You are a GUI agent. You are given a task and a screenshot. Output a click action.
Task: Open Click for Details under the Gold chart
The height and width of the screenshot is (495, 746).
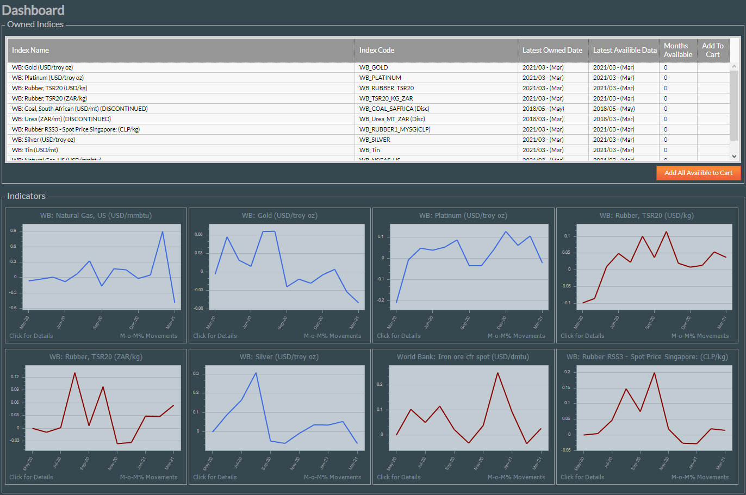[x=214, y=335]
